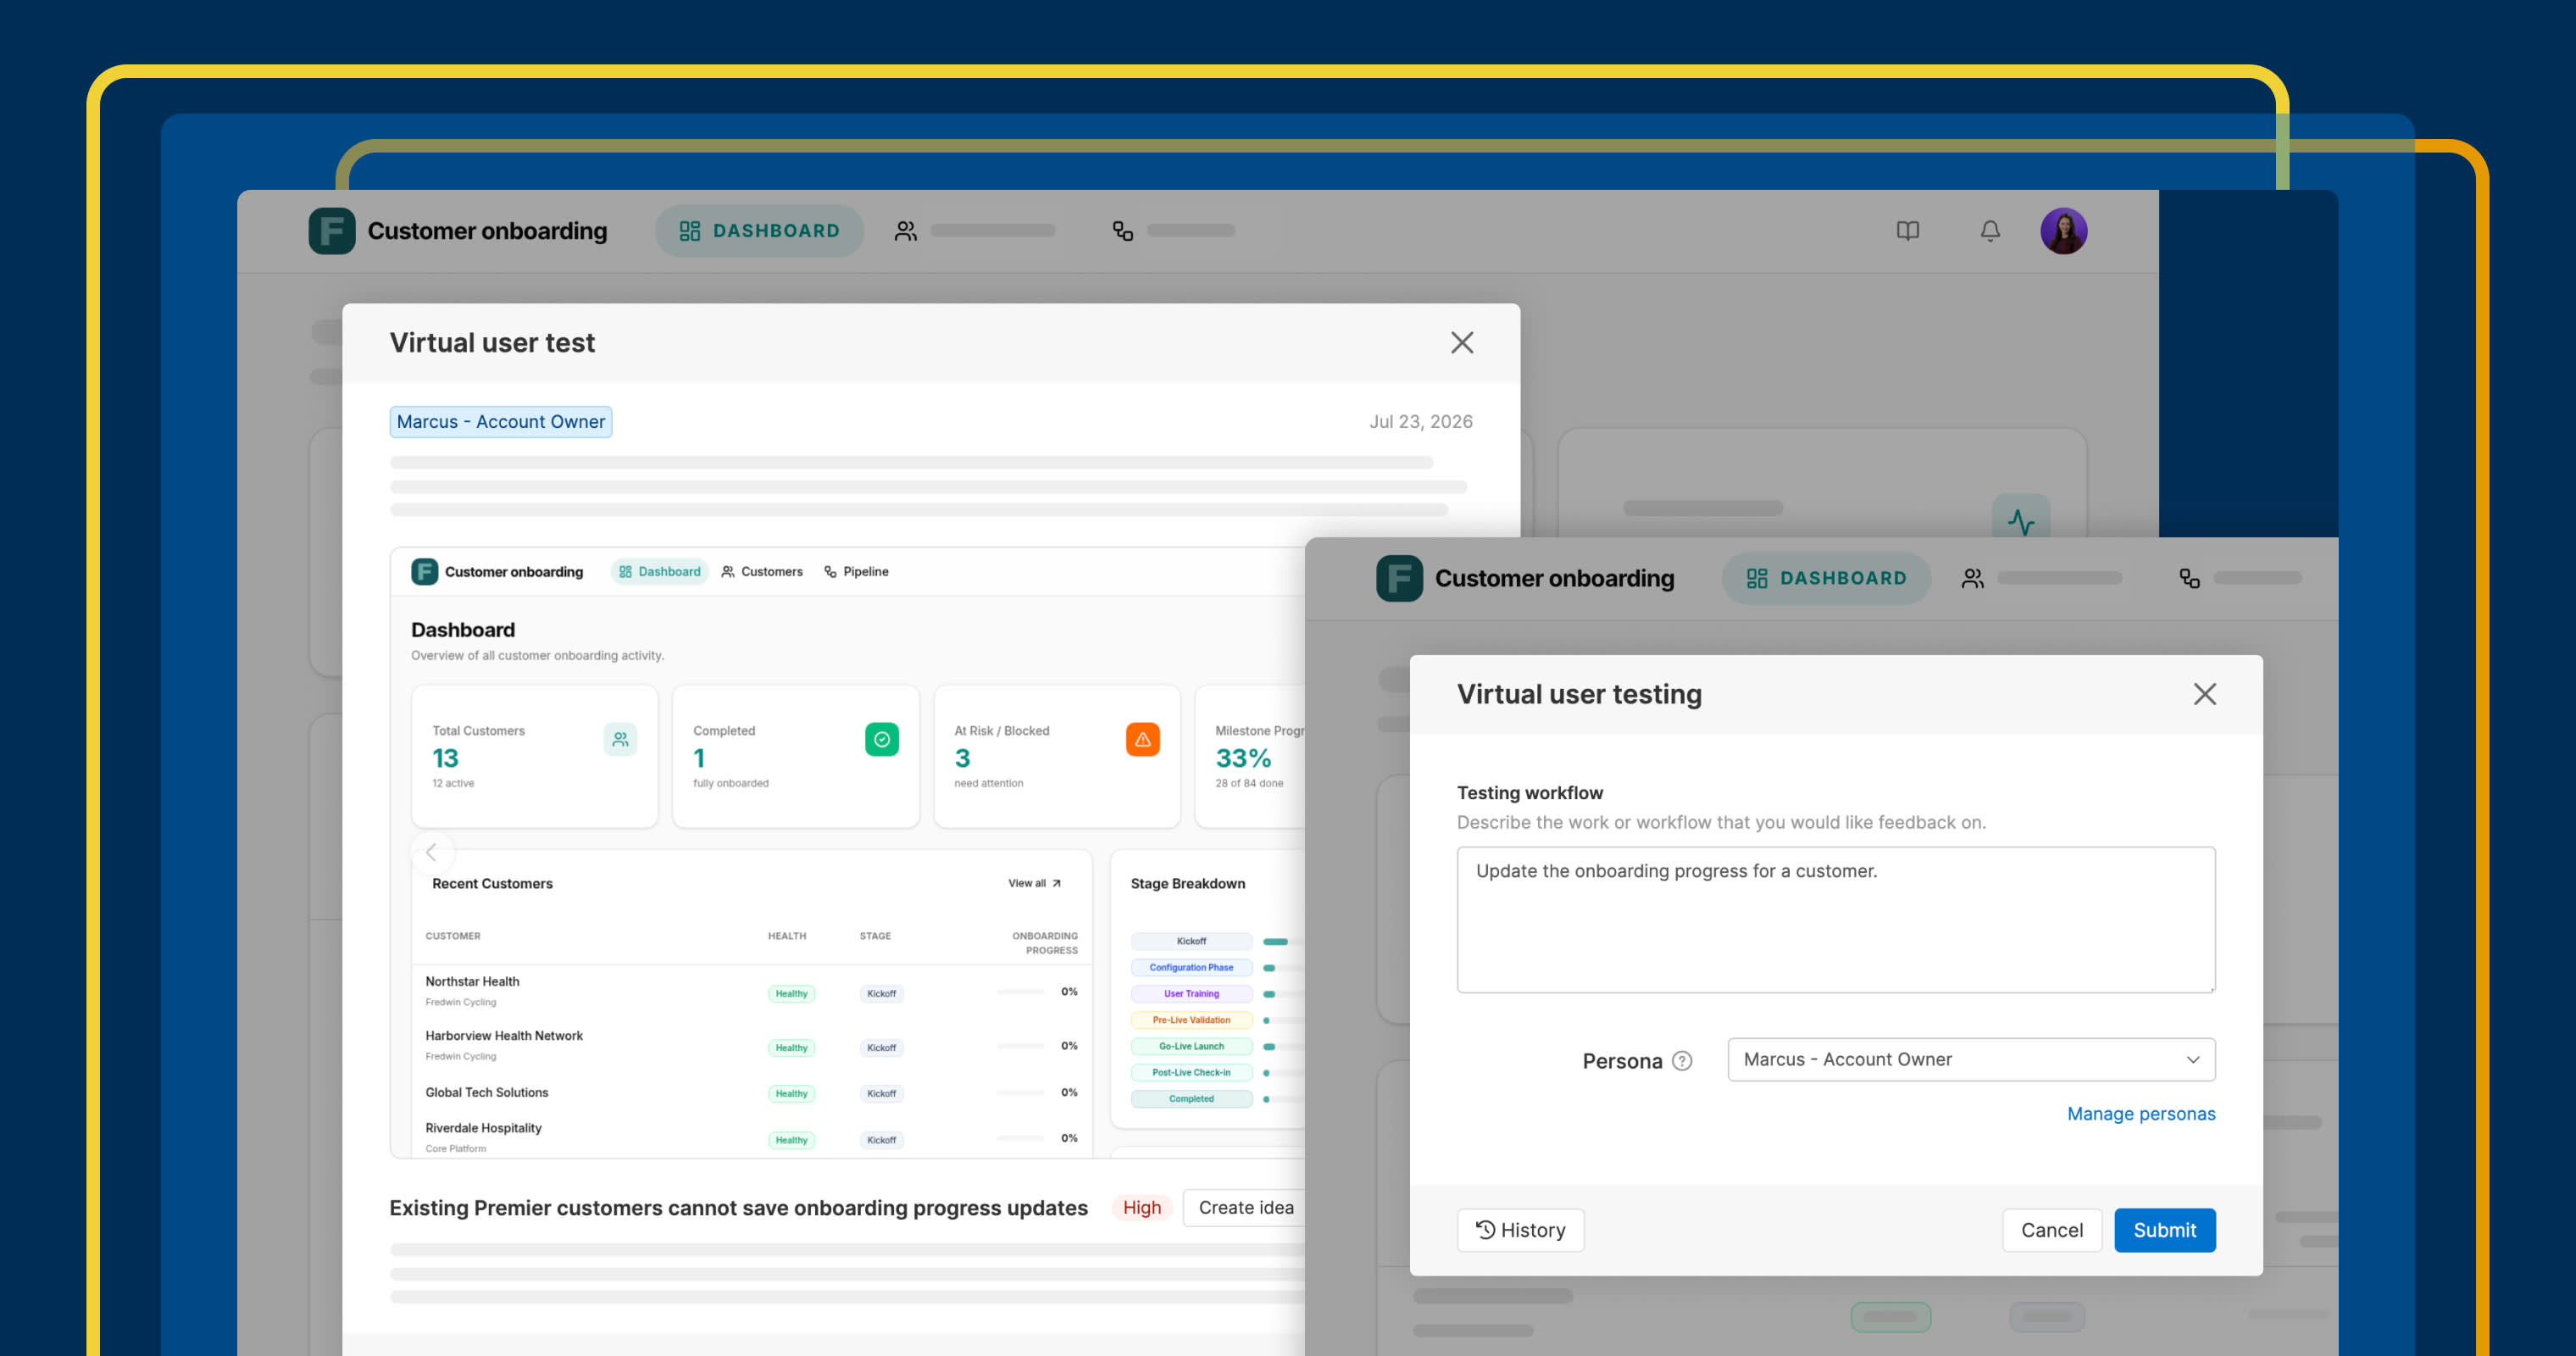Click the Kickoff stage badge for Harborview Health Network

881,1048
